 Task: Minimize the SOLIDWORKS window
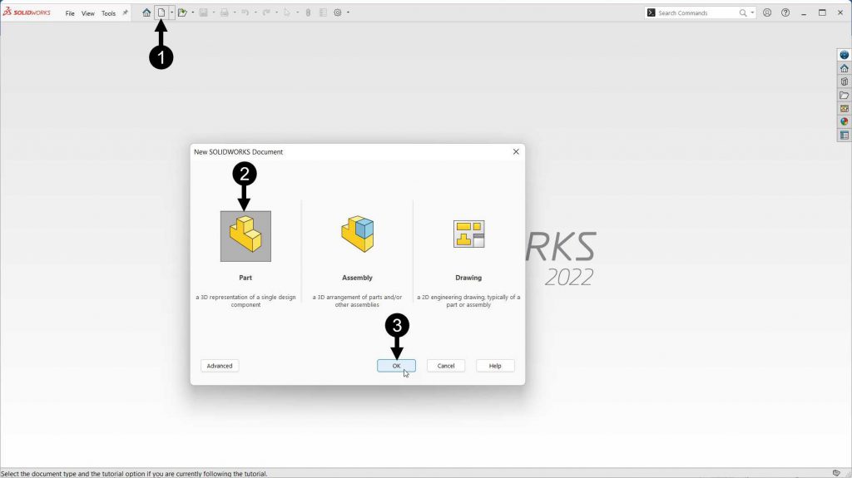click(x=804, y=12)
